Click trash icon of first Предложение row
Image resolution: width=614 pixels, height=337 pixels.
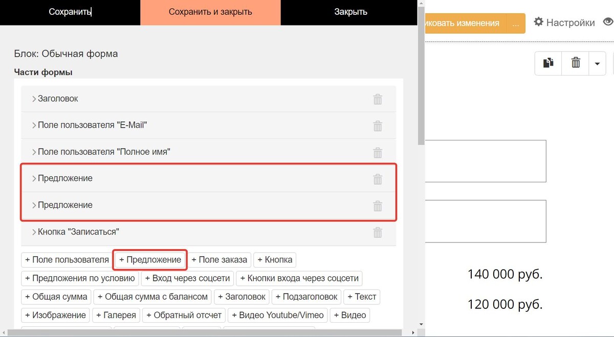tap(378, 179)
